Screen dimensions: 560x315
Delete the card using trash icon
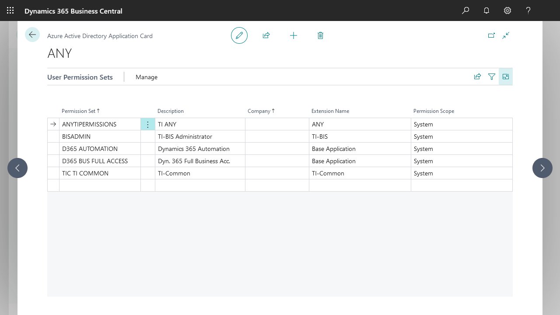point(320,35)
